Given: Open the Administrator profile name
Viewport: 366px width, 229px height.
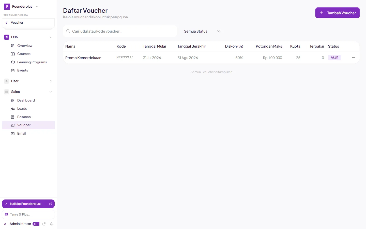Looking at the screenshot, I should click(20, 224).
